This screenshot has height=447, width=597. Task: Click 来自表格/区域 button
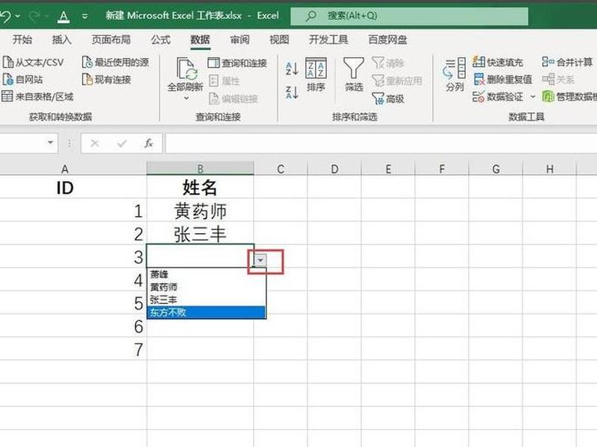click(x=37, y=97)
